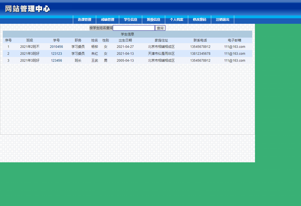The width and height of the screenshot is (301, 206).
Task: Open the 班级信息 section
Action: (x=154, y=20)
